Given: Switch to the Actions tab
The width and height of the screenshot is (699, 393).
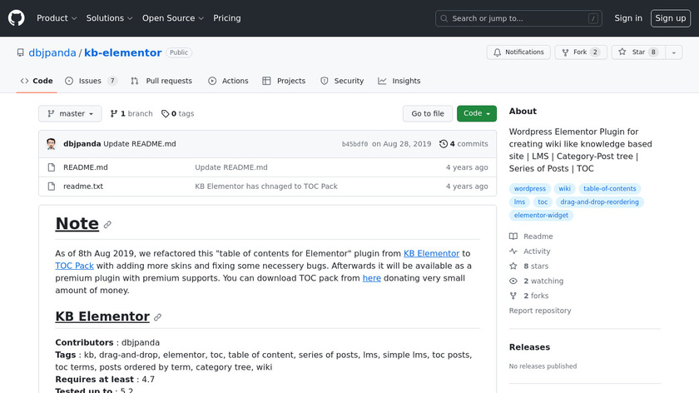Looking at the screenshot, I should [x=228, y=81].
